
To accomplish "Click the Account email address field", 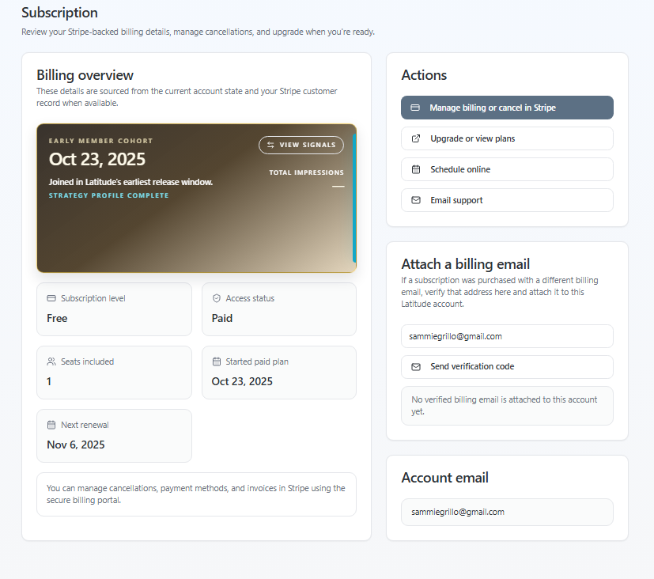I will tap(507, 512).
